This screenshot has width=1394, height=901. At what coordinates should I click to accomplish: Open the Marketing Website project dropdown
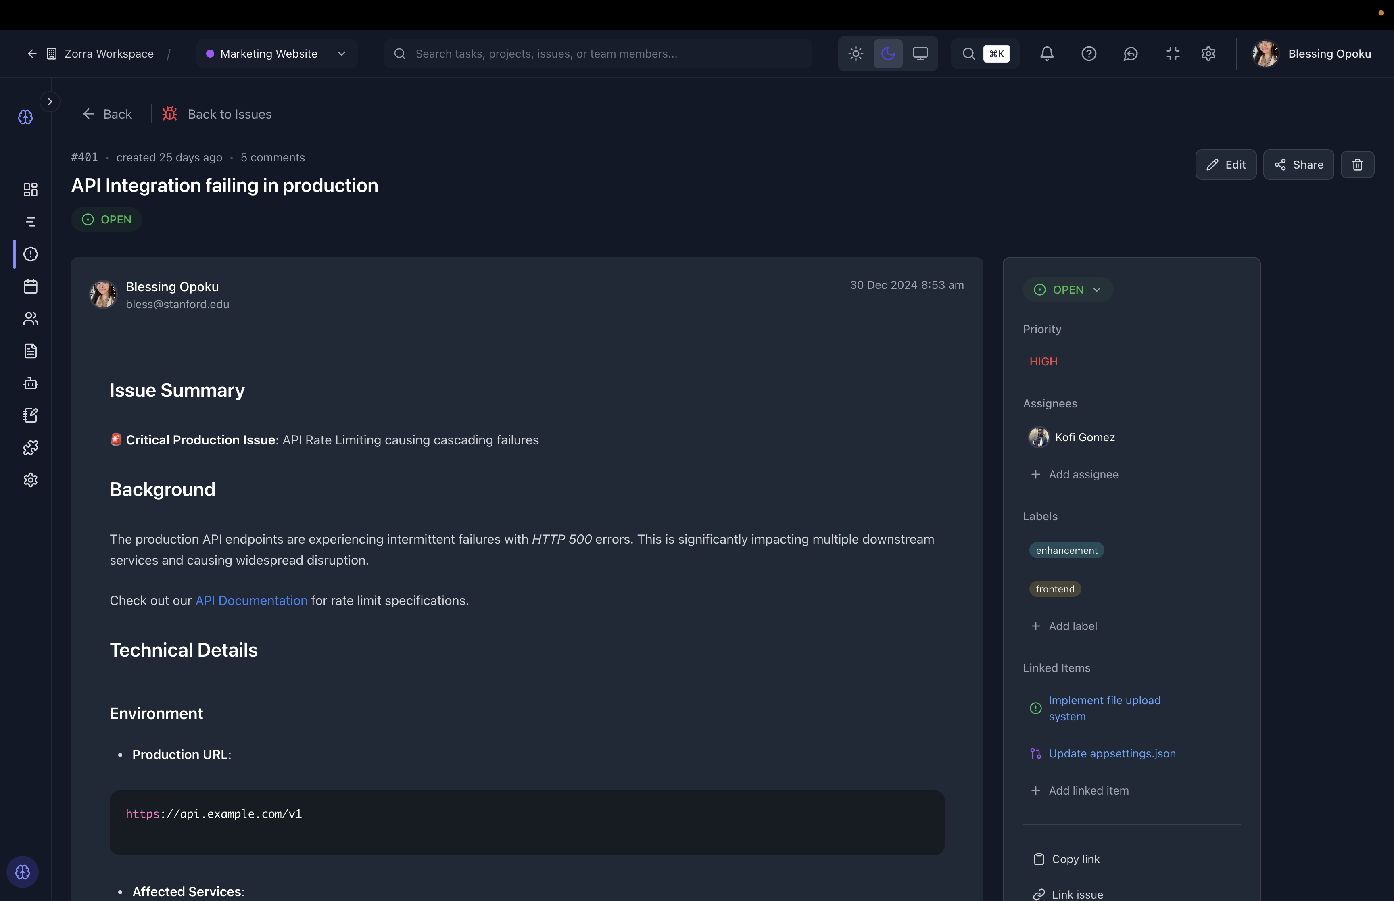277,54
